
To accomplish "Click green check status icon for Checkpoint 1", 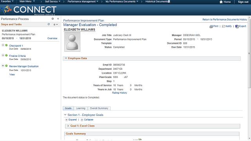I will point(6,45).
